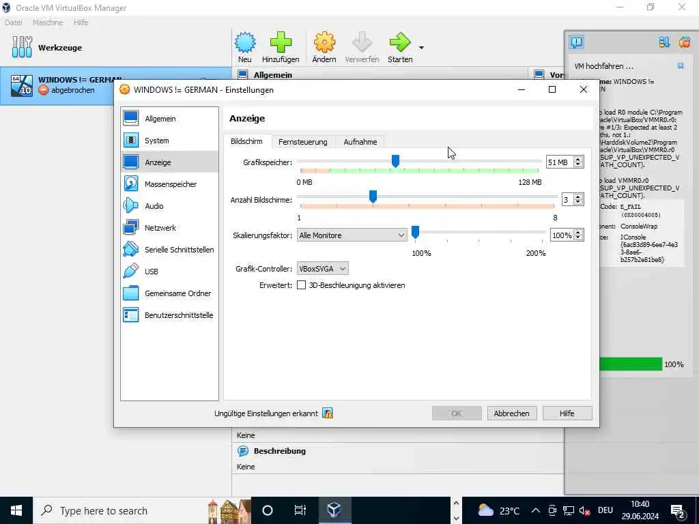Click the Abbrechen button
The width and height of the screenshot is (699, 524).
pos(511,413)
